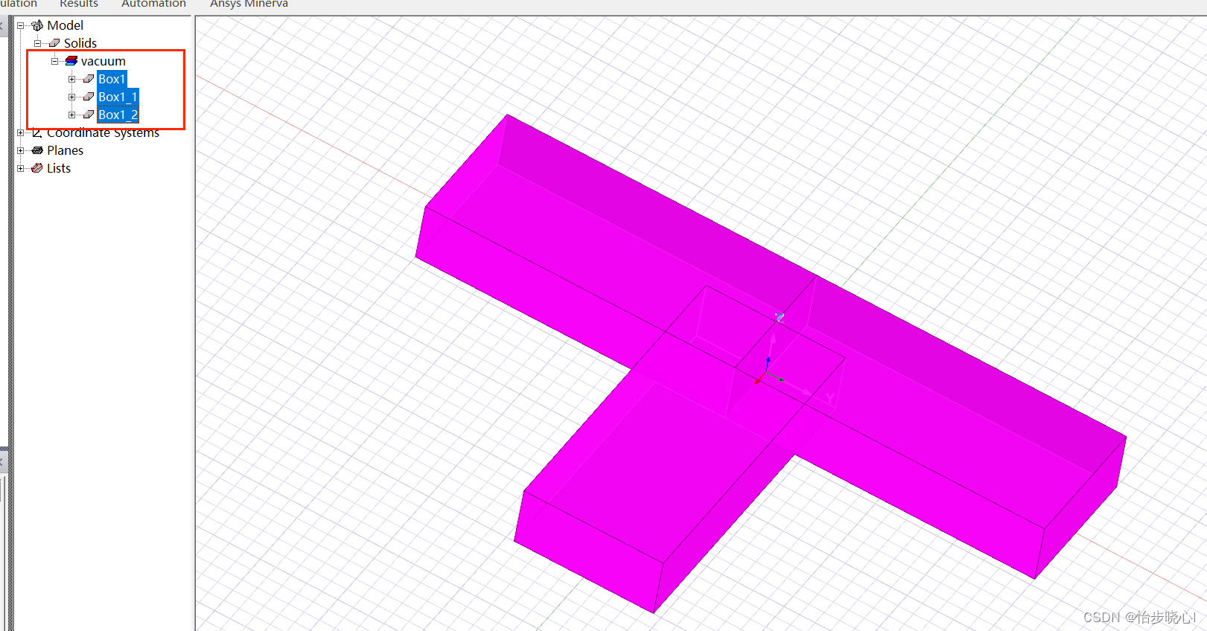Click the Lists label in tree
The width and height of the screenshot is (1207, 631).
(59, 168)
